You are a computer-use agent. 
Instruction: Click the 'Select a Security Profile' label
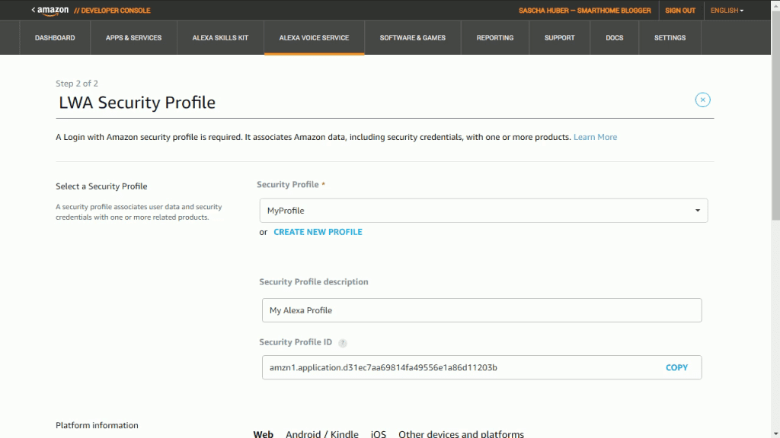click(x=101, y=186)
